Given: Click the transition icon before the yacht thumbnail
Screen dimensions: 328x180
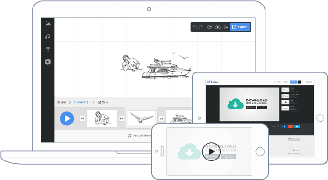Looking at the screenshot, I should point(162,119).
